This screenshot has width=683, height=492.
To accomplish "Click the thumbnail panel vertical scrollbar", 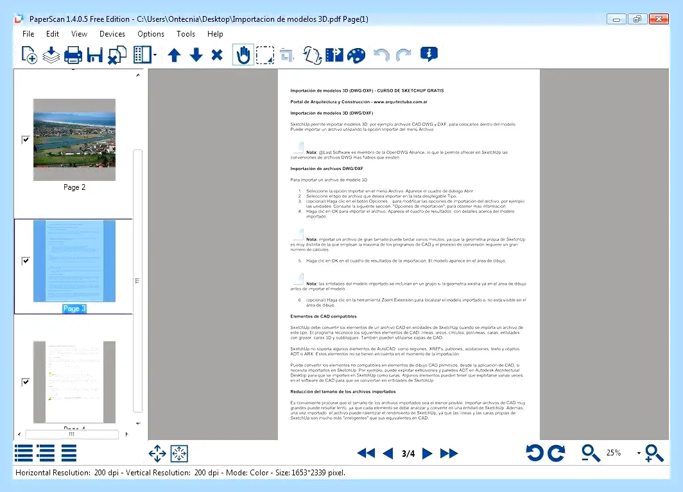I will point(137,280).
